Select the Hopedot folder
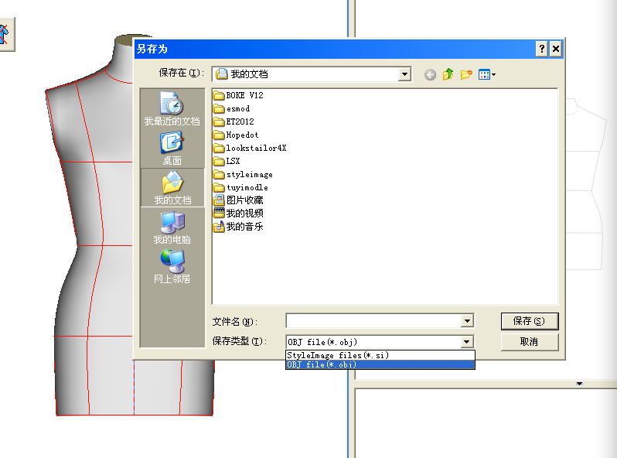This screenshot has width=617, height=458. [236, 135]
